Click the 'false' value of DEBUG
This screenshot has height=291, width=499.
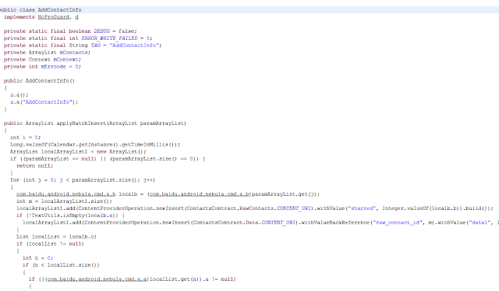pyautogui.click(x=126, y=31)
